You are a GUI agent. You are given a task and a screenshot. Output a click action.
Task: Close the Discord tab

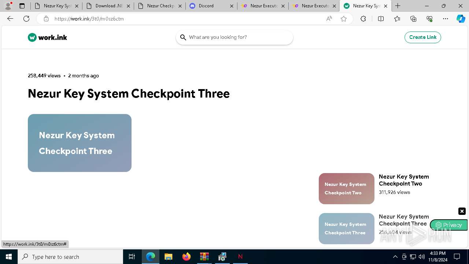[232, 6]
